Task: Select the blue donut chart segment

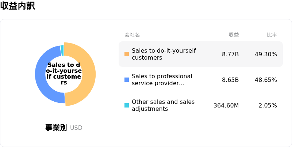Action: click(42, 75)
